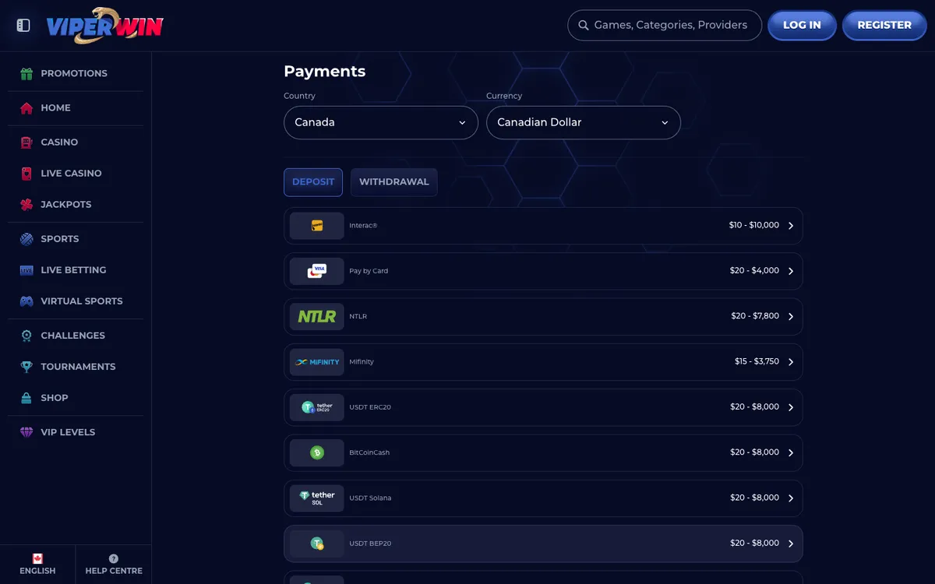The image size is (935, 584).
Task: Click the Sports ball icon
Action: pyautogui.click(x=26, y=239)
